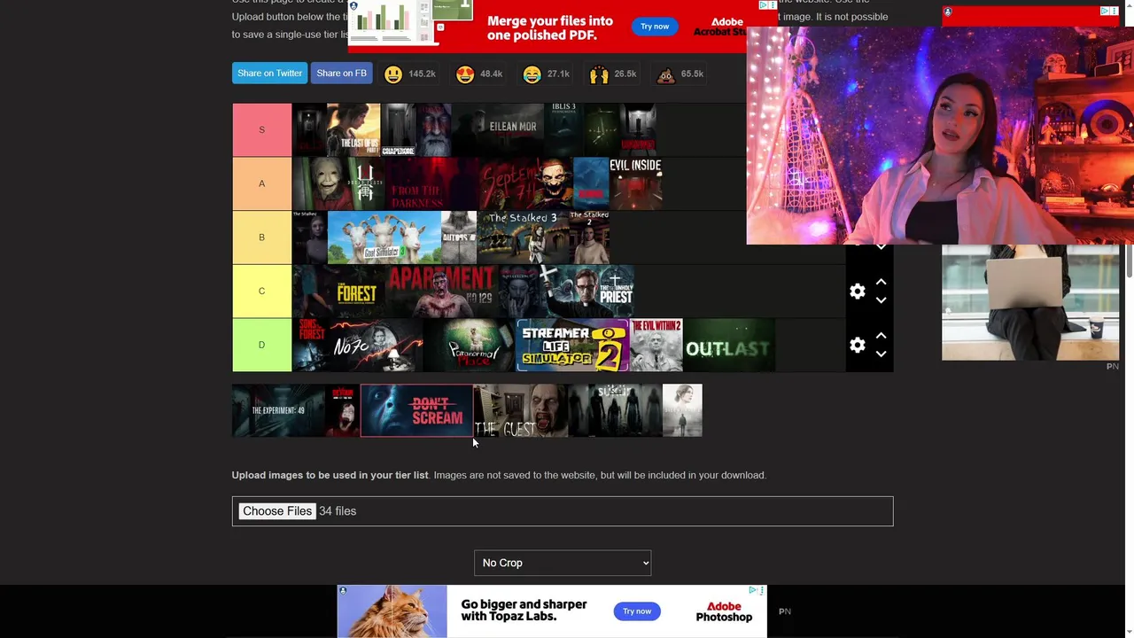Select The Last of Us thumbnail

tap(353, 130)
